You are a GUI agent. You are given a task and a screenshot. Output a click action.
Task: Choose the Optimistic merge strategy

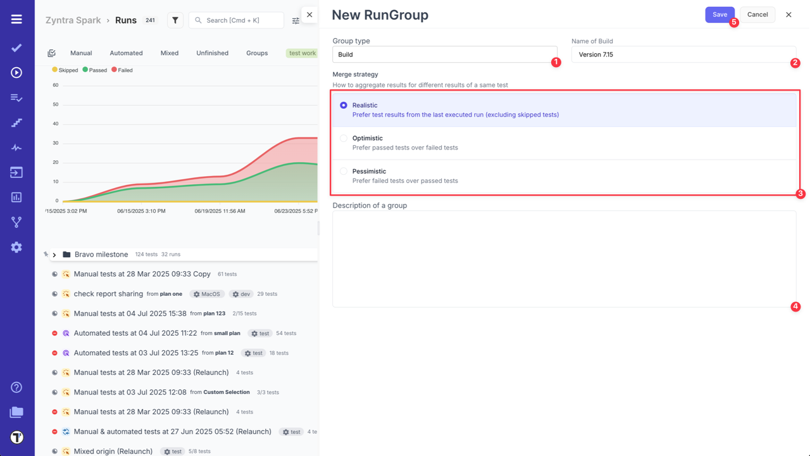tap(344, 138)
